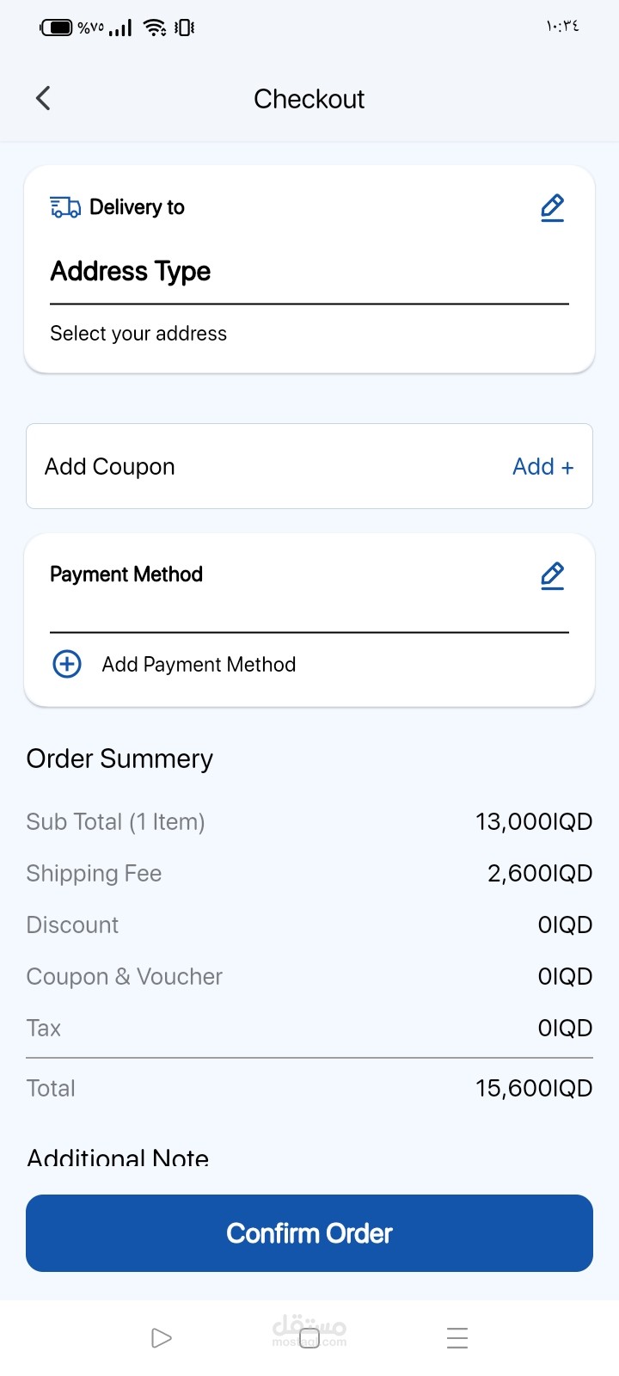The image size is (619, 1376).
Task: Tap the back arrow in Checkout header
Action: 44,98
